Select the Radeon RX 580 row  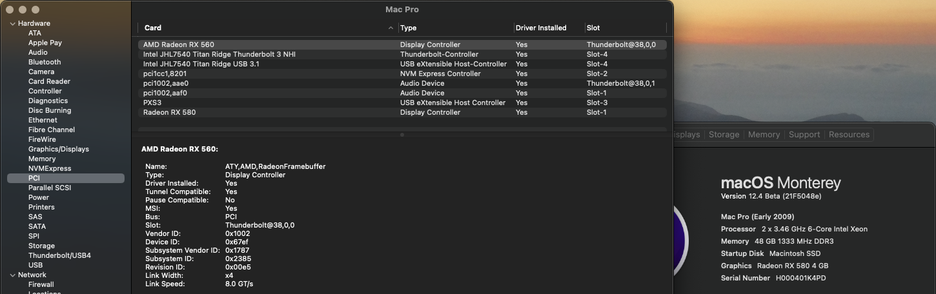pos(402,112)
